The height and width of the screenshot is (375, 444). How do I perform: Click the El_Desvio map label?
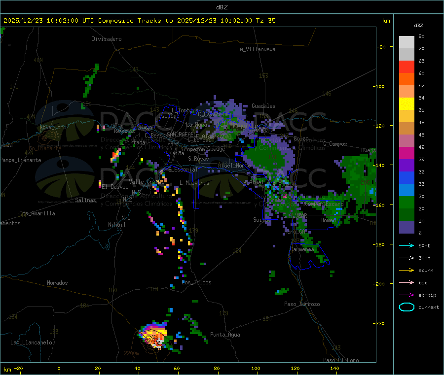pyautogui.click(x=115, y=187)
